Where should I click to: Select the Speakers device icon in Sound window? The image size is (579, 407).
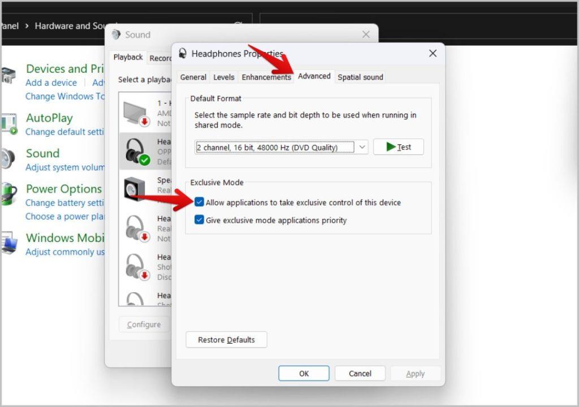135,189
